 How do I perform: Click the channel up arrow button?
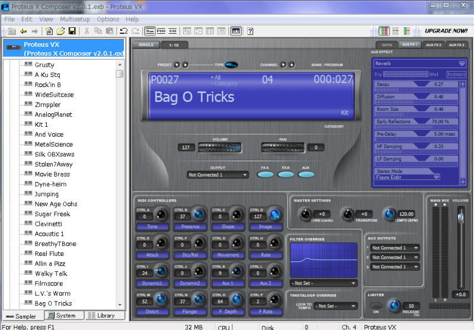coord(292,65)
